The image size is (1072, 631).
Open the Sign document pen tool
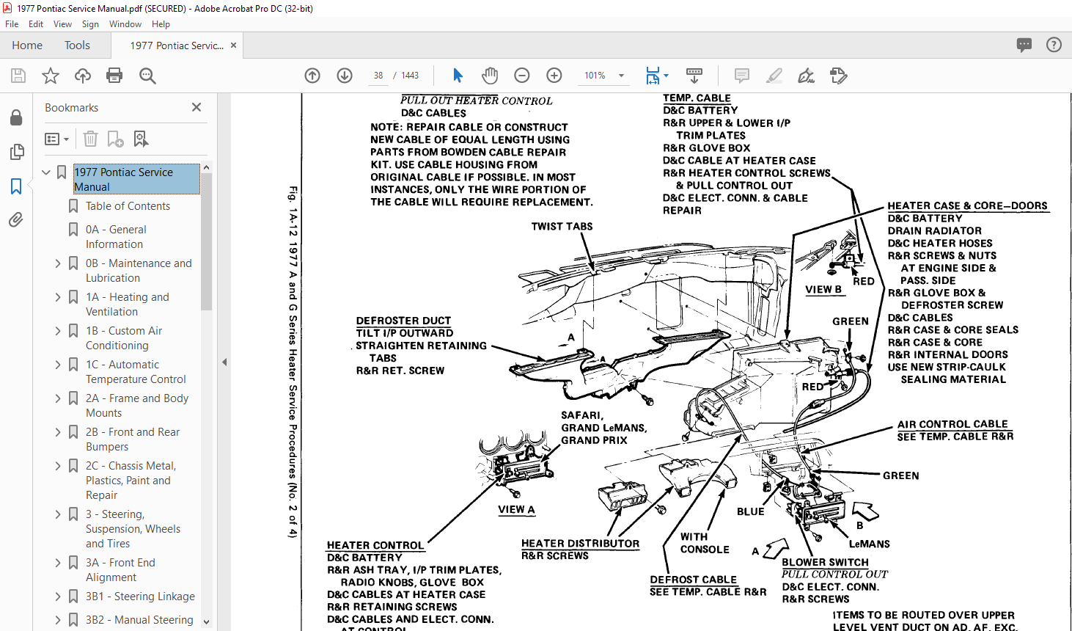tap(806, 76)
